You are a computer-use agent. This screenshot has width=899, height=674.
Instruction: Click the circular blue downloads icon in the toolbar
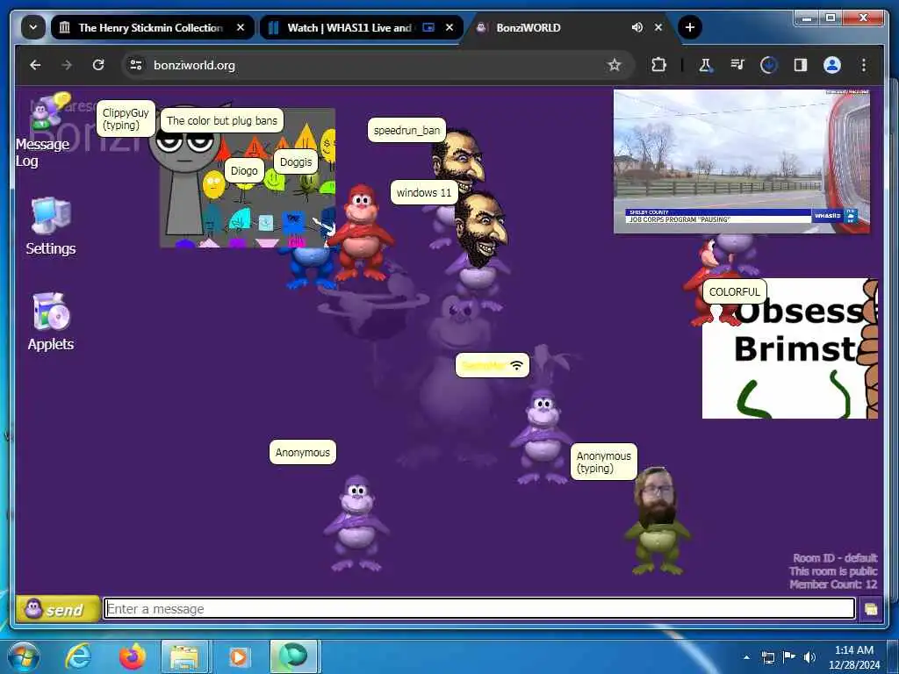pyautogui.click(x=768, y=65)
